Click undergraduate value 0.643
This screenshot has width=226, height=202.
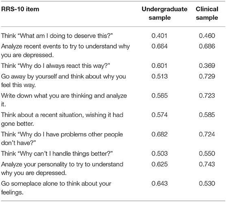[x=159, y=183]
